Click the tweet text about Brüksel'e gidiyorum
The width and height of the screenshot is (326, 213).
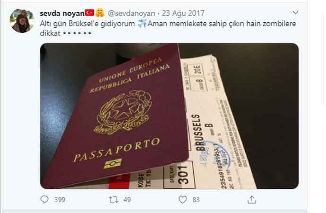pos(168,28)
